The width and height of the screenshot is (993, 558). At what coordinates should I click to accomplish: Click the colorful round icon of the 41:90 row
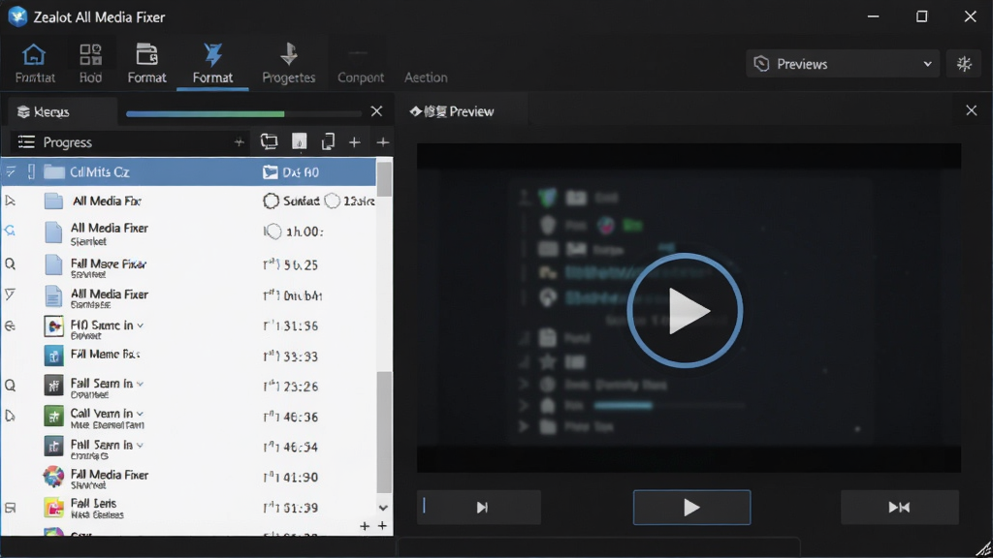(x=54, y=477)
